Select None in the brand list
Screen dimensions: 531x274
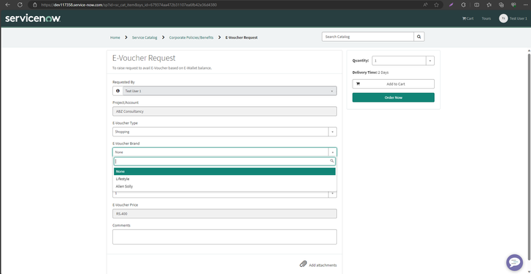(225, 171)
